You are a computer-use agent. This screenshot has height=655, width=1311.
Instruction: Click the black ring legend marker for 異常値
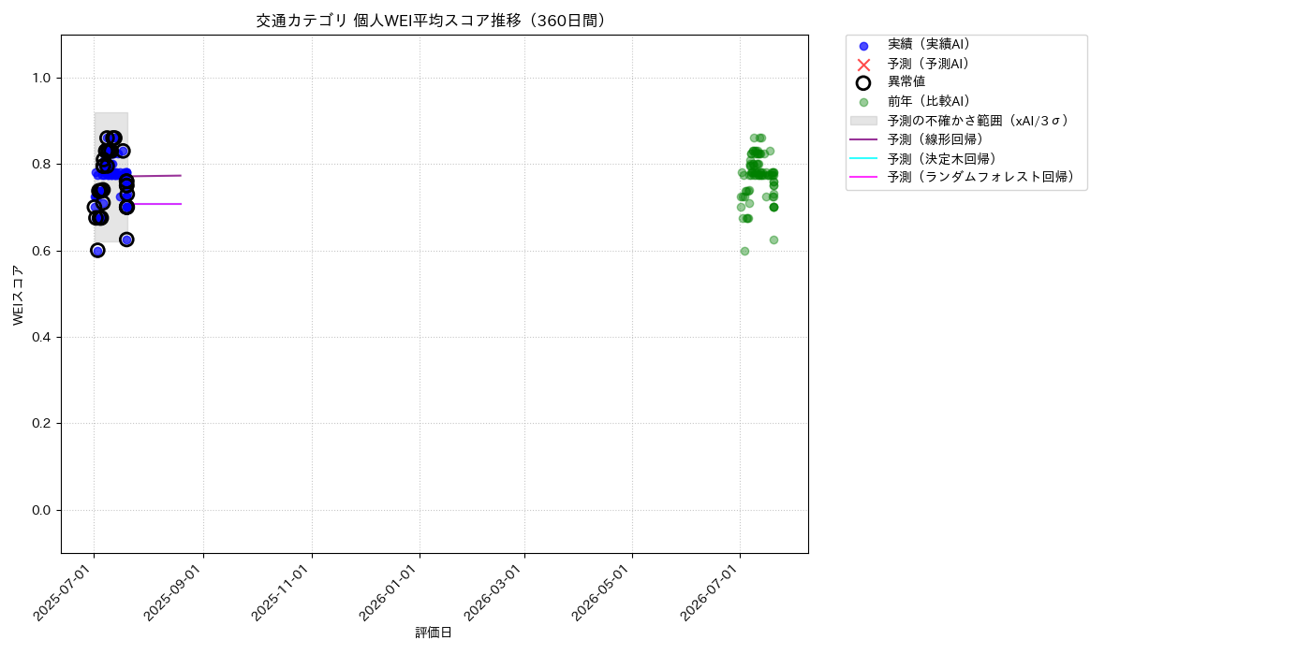[863, 82]
